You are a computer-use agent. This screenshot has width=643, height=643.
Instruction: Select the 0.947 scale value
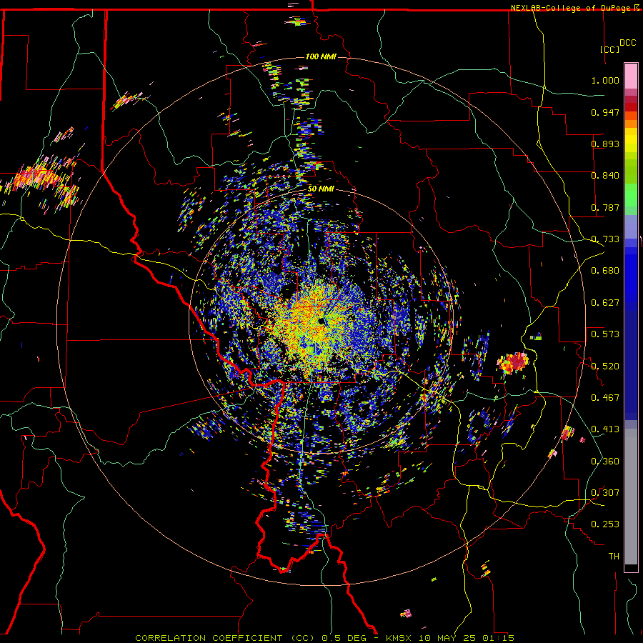point(605,112)
